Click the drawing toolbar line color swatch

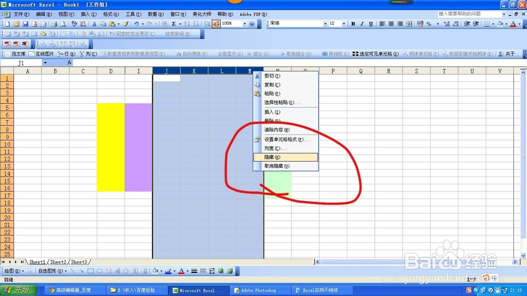click(169, 271)
